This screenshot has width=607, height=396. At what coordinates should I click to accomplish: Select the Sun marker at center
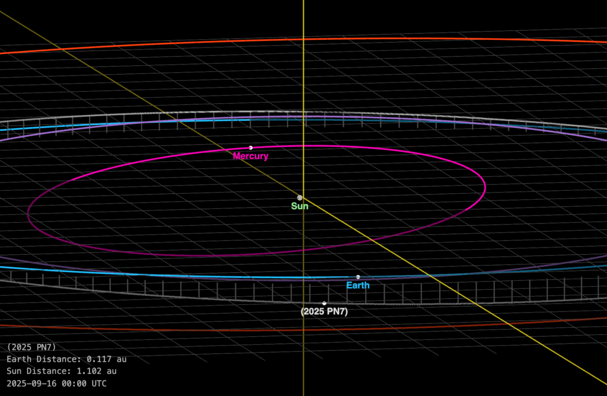[x=299, y=198]
